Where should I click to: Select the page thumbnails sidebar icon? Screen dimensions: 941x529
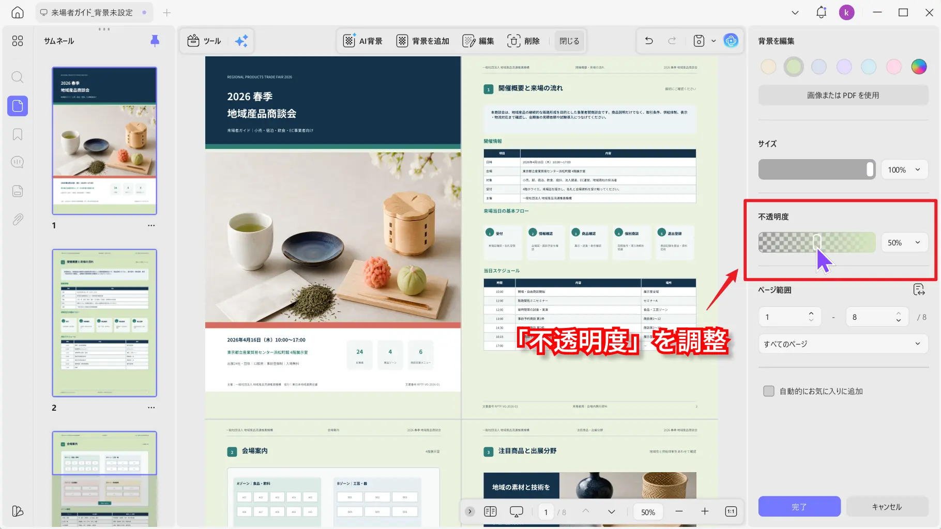click(18, 106)
